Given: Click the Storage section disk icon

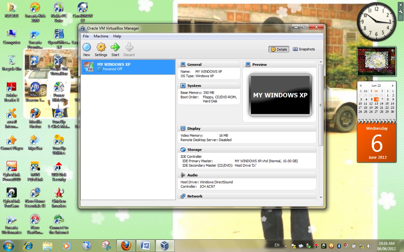Looking at the screenshot, I should (182, 149).
